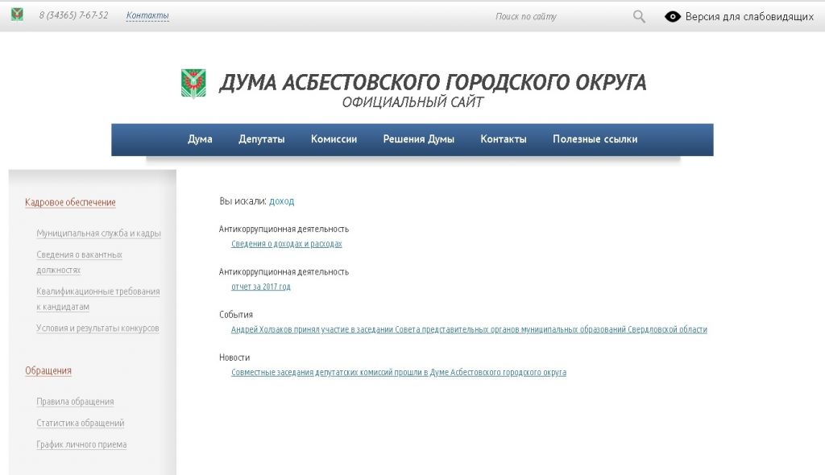Screen dimensions: 825x475
Task: Click the large coat of arms logo beside title
Action: tap(193, 83)
